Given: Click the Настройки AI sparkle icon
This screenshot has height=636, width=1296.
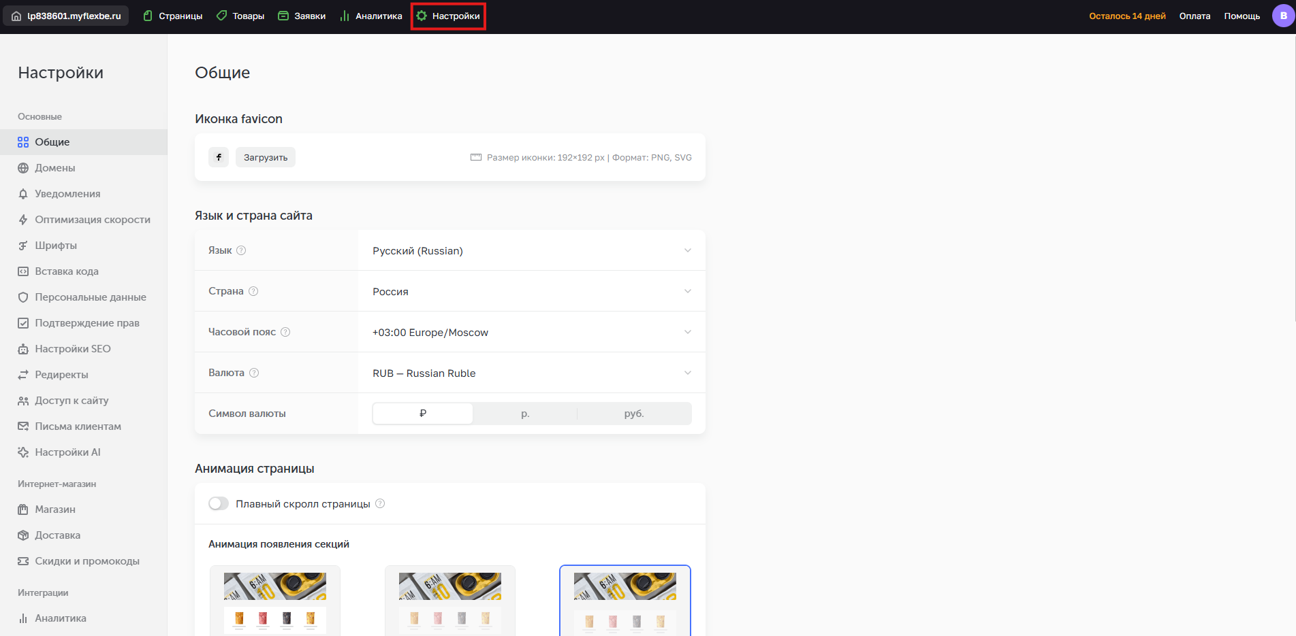Looking at the screenshot, I should (23, 452).
